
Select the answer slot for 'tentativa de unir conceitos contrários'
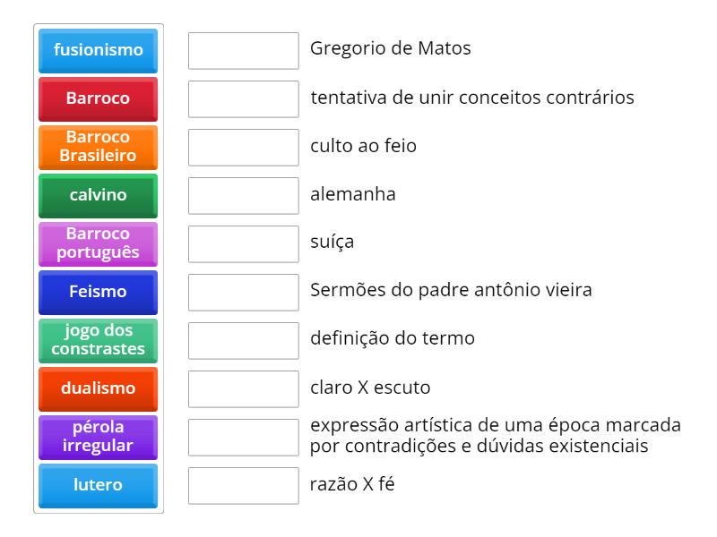243,98
